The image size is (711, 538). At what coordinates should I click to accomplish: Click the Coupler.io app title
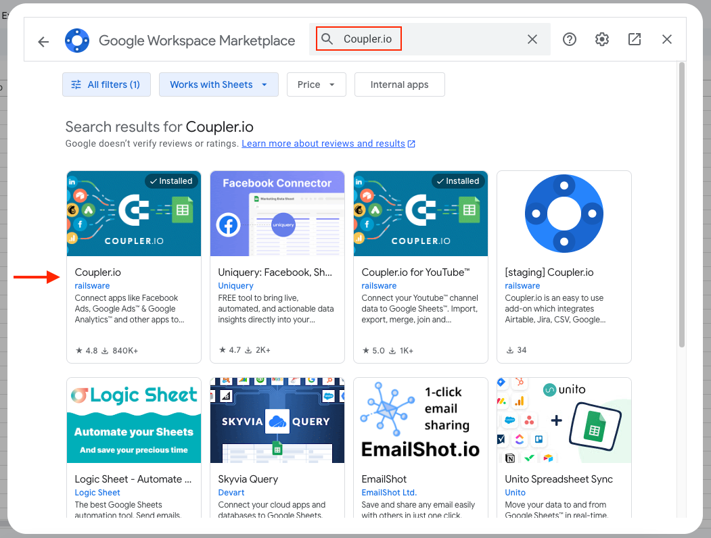point(98,272)
